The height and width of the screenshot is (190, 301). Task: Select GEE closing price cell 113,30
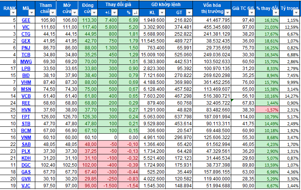pyautogui.click(x=88, y=20)
